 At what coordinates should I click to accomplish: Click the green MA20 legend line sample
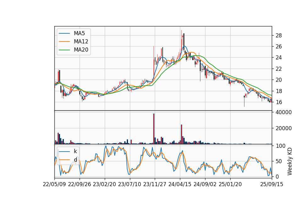pyautogui.click(x=64, y=50)
